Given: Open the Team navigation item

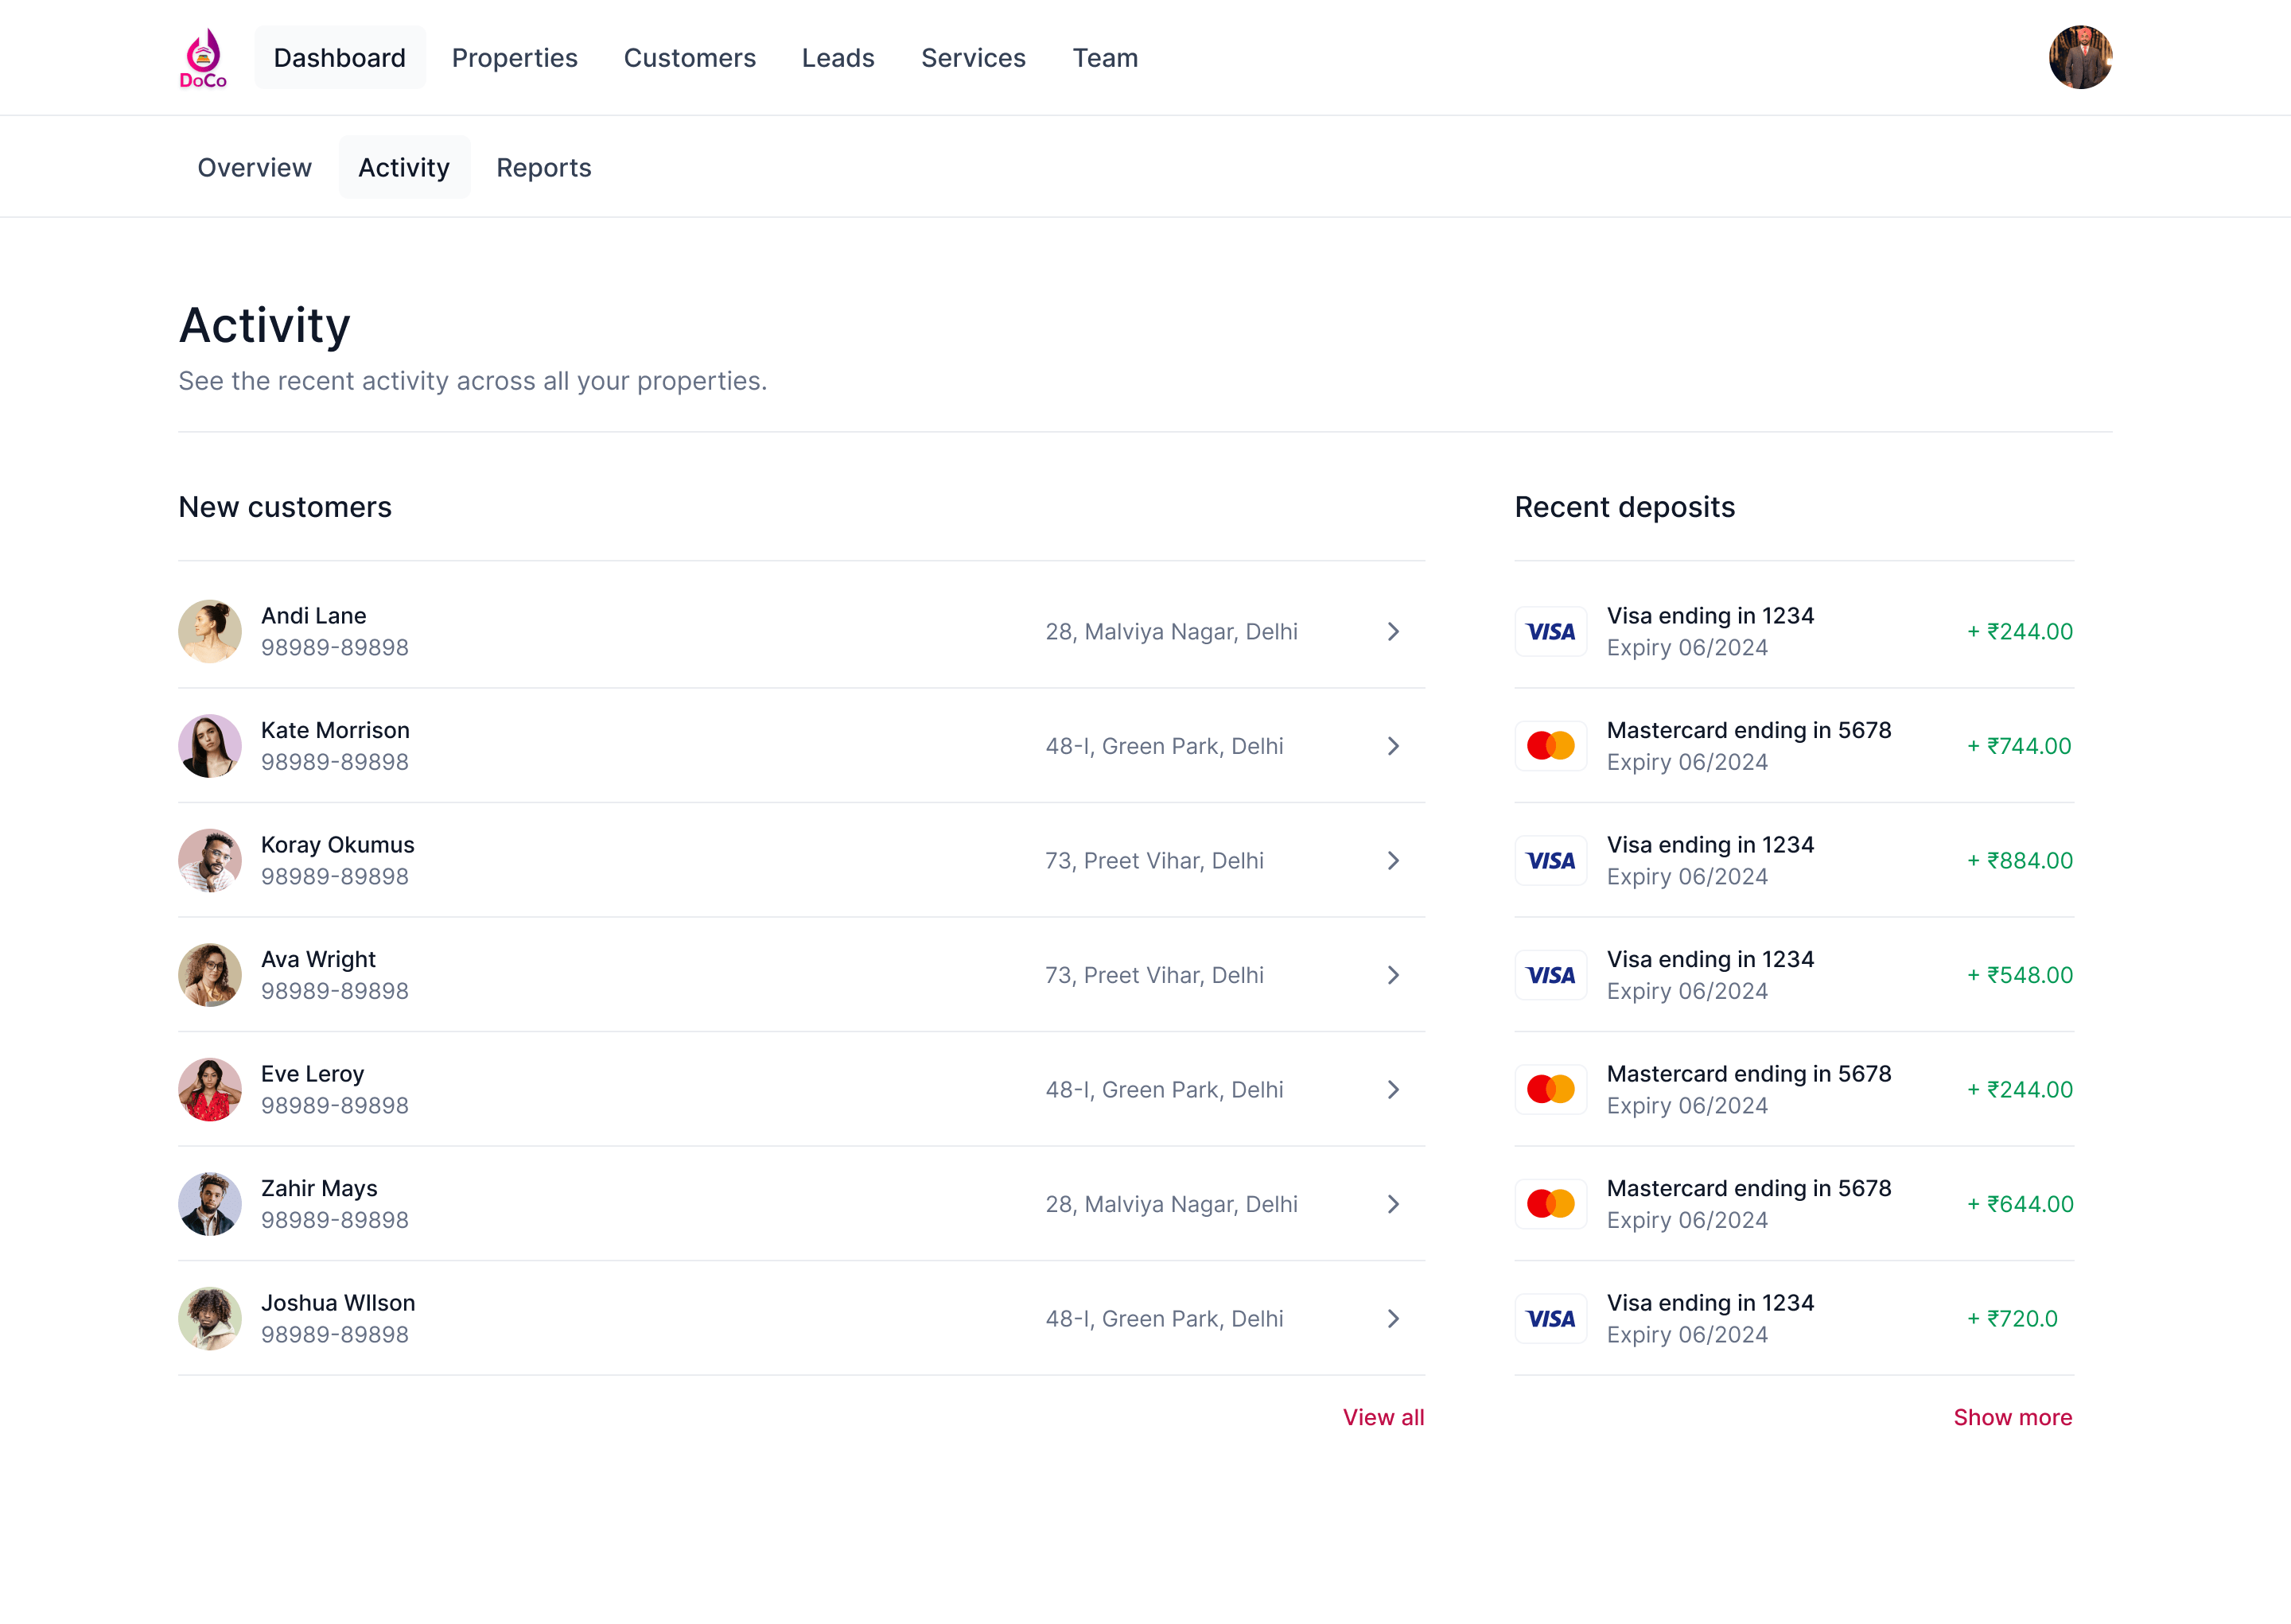Looking at the screenshot, I should 1104,58.
